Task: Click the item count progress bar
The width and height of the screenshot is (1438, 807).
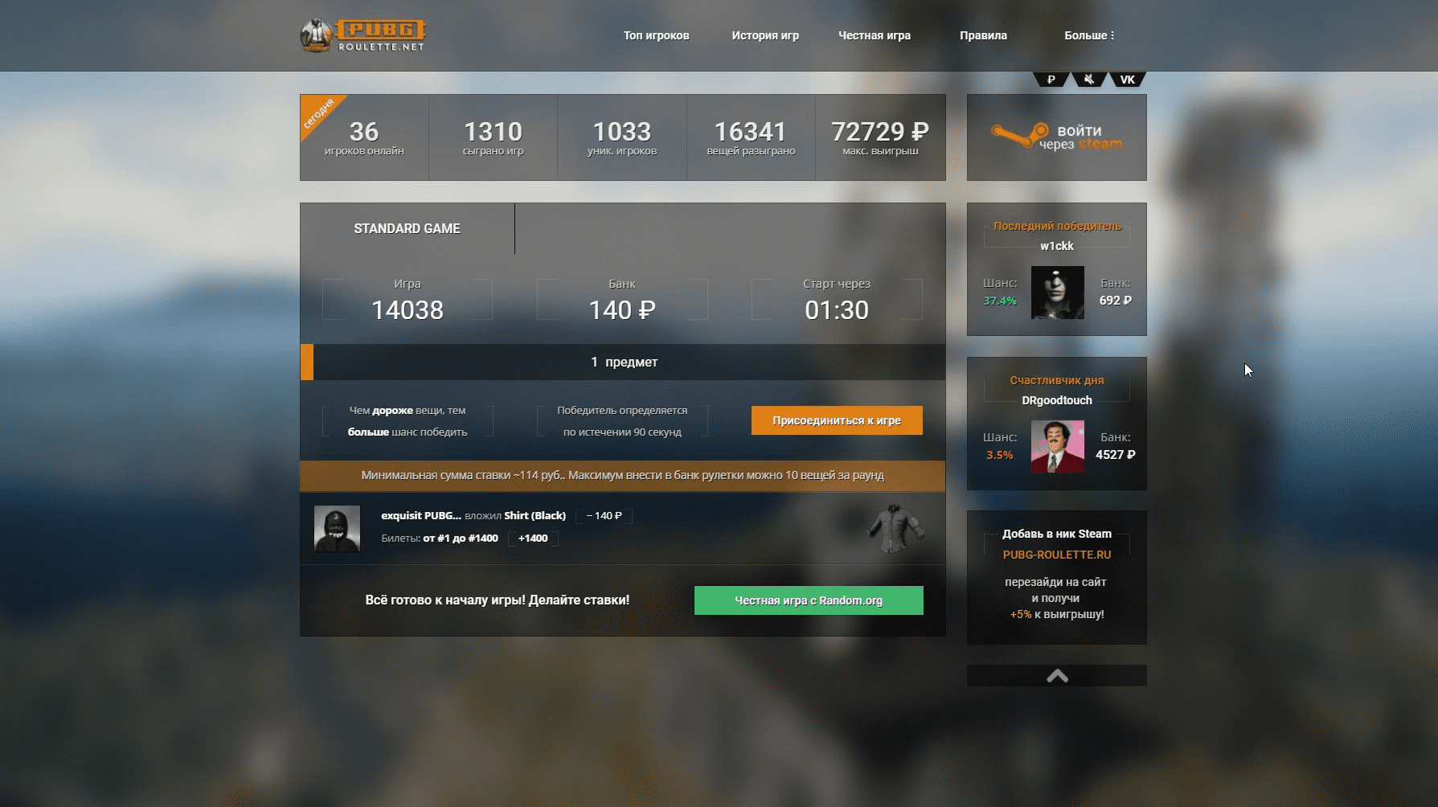Action: [x=623, y=363]
